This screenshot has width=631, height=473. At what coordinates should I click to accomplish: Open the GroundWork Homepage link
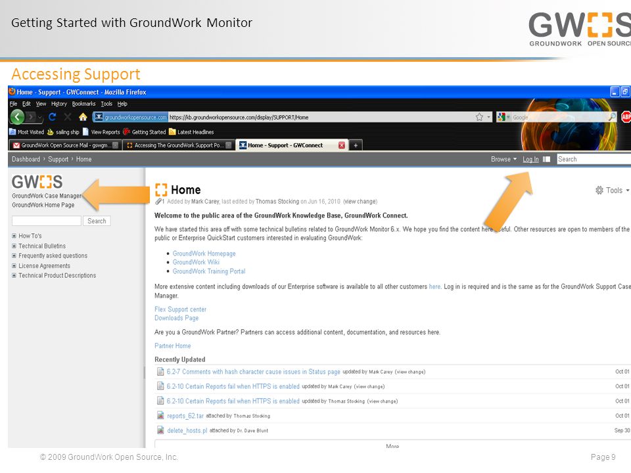(x=204, y=254)
